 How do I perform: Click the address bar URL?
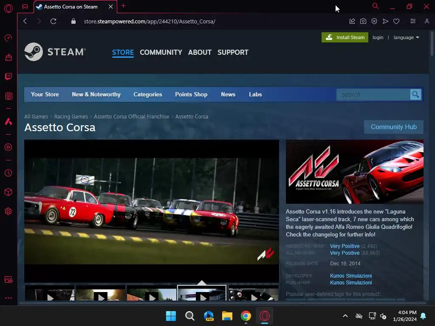click(x=150, y=21)
